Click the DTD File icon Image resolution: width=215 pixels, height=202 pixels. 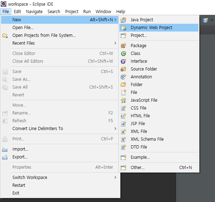click(x=123, y=147)
